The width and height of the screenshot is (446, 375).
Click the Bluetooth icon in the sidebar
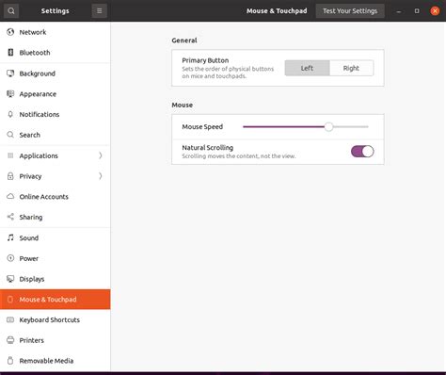[x=10, y=53]
